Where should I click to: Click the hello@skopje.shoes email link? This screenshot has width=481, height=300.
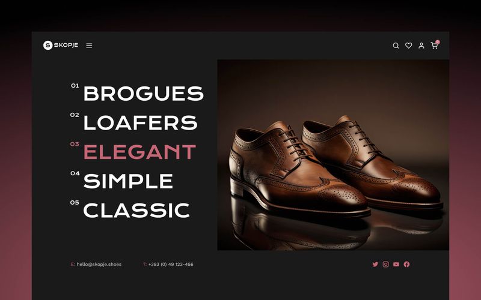(99, 264)
